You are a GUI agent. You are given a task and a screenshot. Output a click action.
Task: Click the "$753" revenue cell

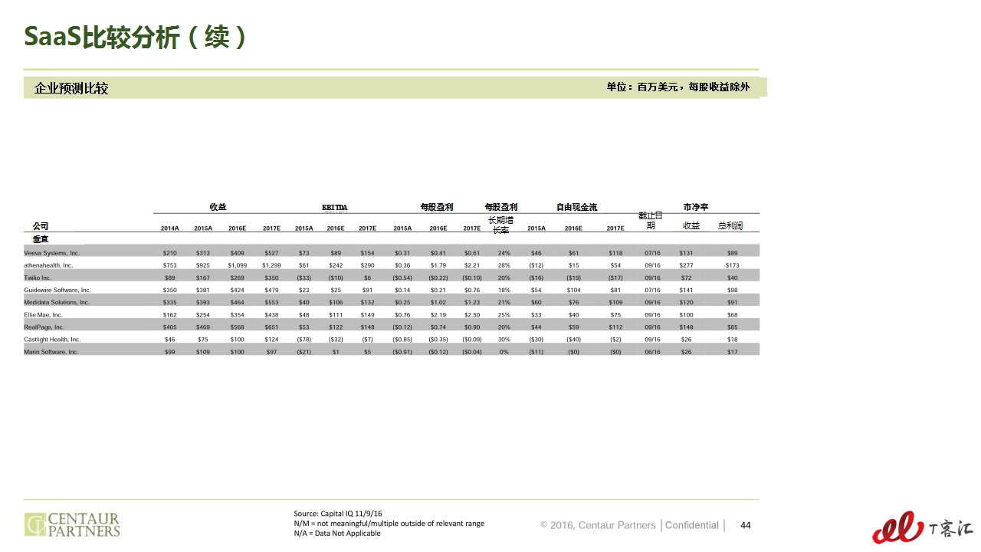(x=170, y=265)
